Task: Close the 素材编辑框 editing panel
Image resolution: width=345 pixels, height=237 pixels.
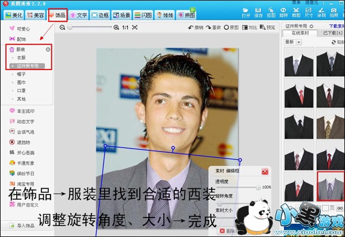Action: [x=264, y=171]
